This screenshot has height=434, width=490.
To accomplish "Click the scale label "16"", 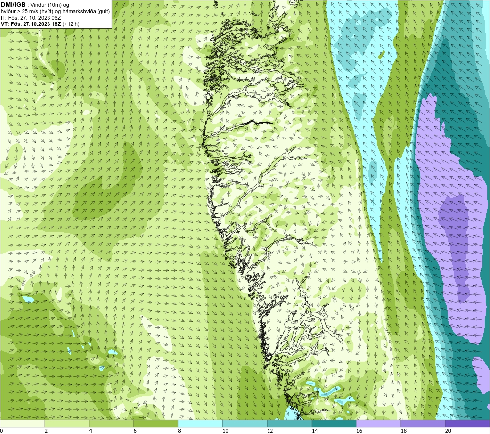I will click(359, 431).
